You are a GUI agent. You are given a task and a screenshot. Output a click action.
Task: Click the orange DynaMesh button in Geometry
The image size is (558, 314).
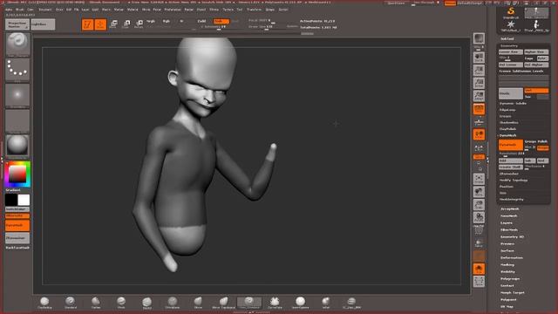tap(511, 145)
